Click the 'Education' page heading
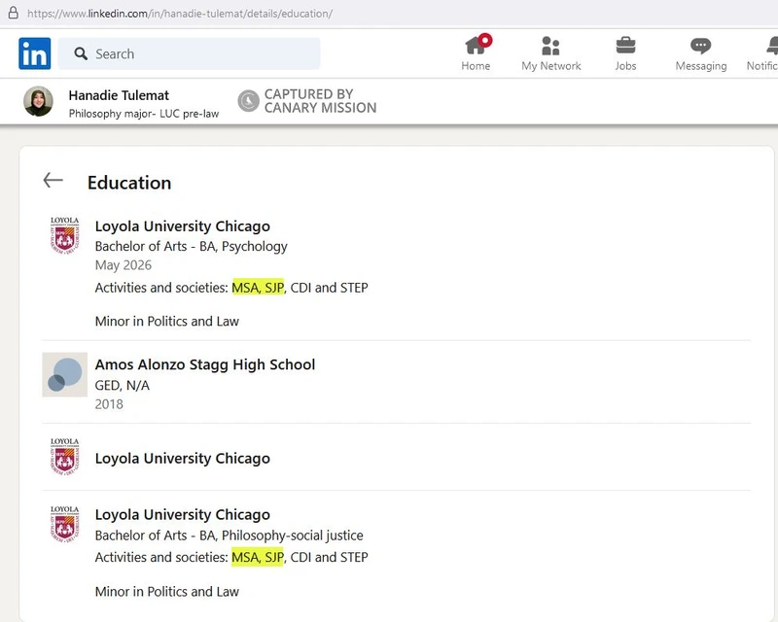This screenshot has width=778, height=622. (x=129, y=183)
